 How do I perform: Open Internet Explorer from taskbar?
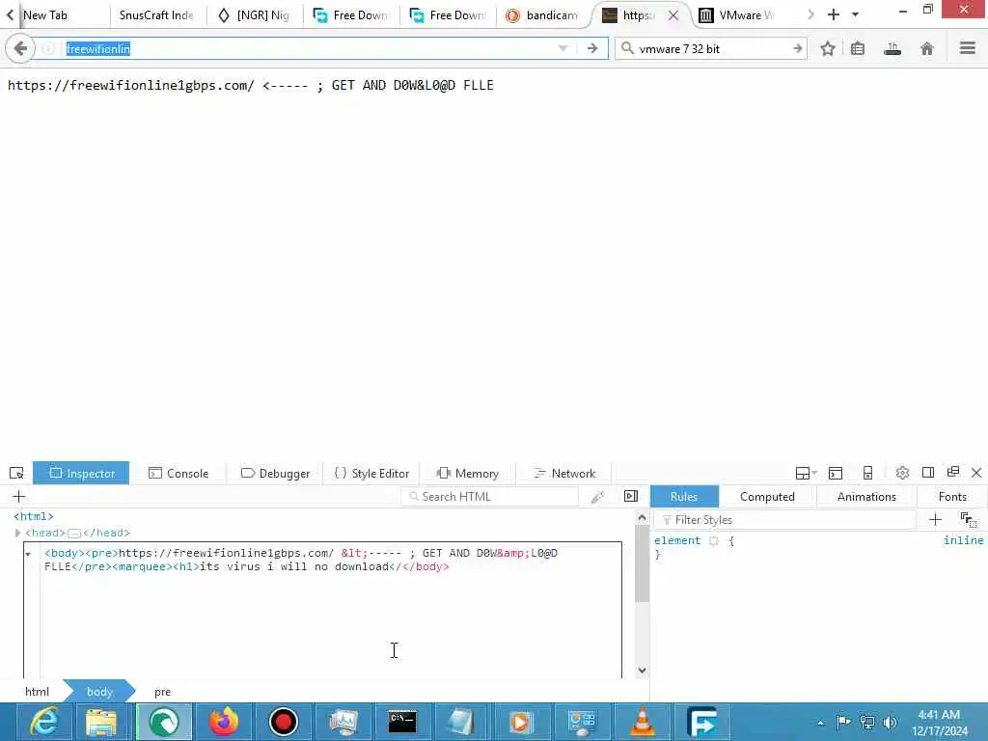pyautogui.click(x=44, y=722)
